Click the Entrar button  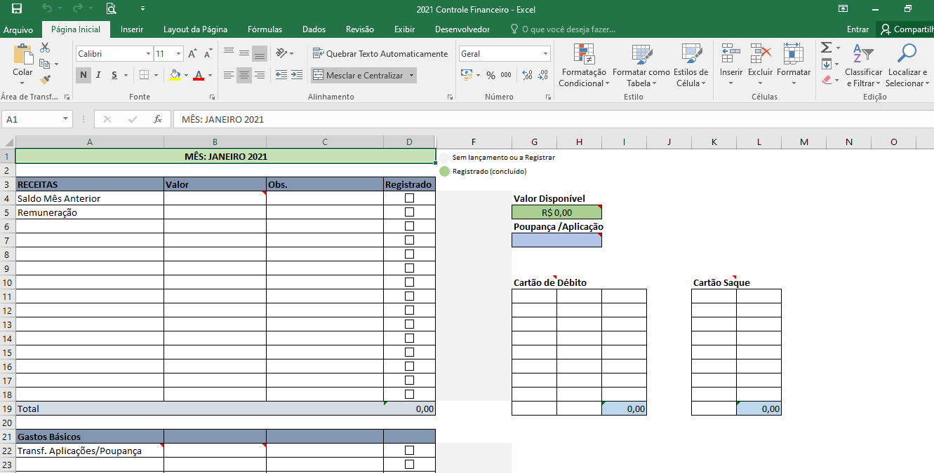[x=858, y=29]
